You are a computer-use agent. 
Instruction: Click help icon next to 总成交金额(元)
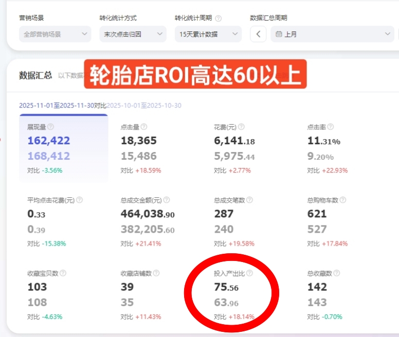[167, 200]
